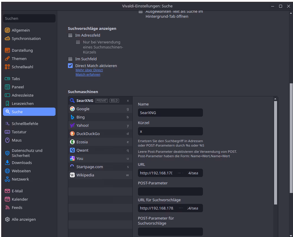The image size is (293, 237).
Task: Click the Maus mouse icon
Action: click(x=7, y=140)
